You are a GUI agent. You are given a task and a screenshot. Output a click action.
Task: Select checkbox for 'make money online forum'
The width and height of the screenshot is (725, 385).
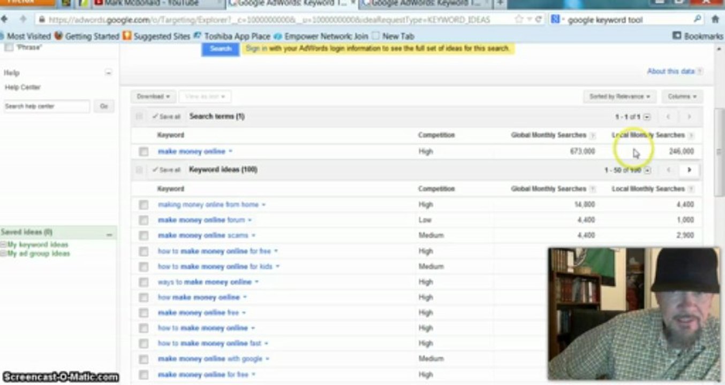144,220
